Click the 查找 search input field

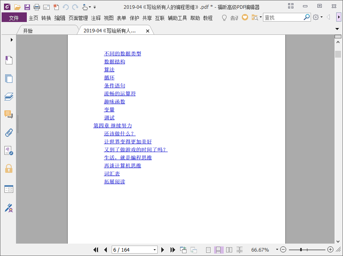[x=283, y=17]
